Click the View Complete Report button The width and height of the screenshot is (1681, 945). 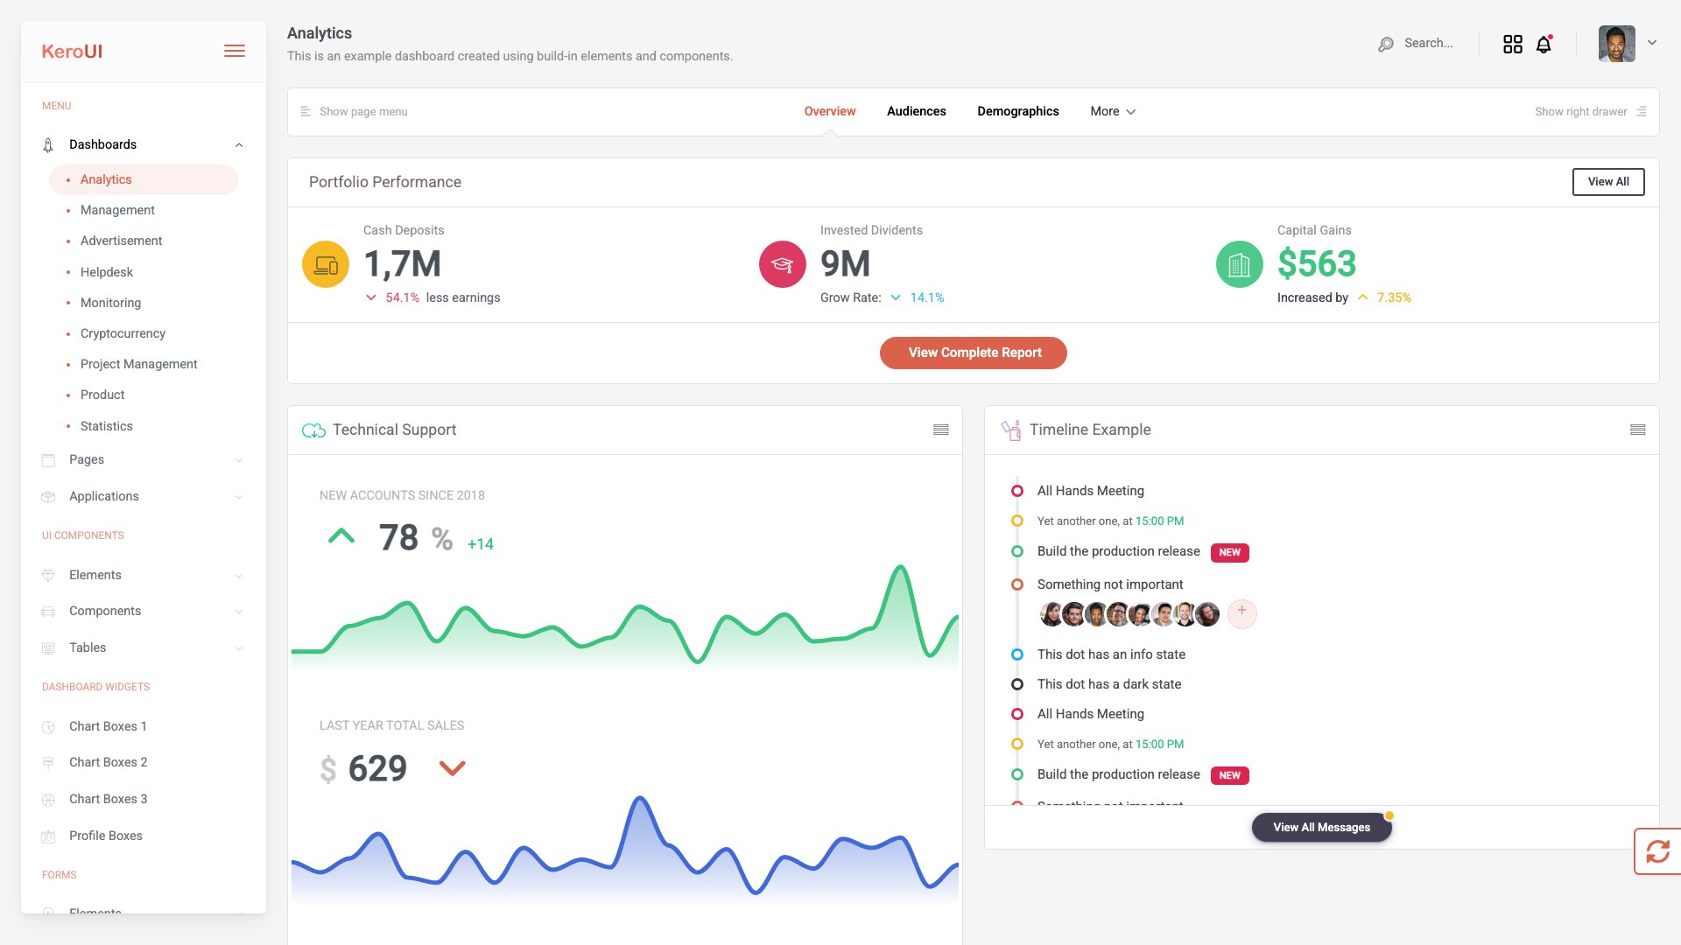973,353
